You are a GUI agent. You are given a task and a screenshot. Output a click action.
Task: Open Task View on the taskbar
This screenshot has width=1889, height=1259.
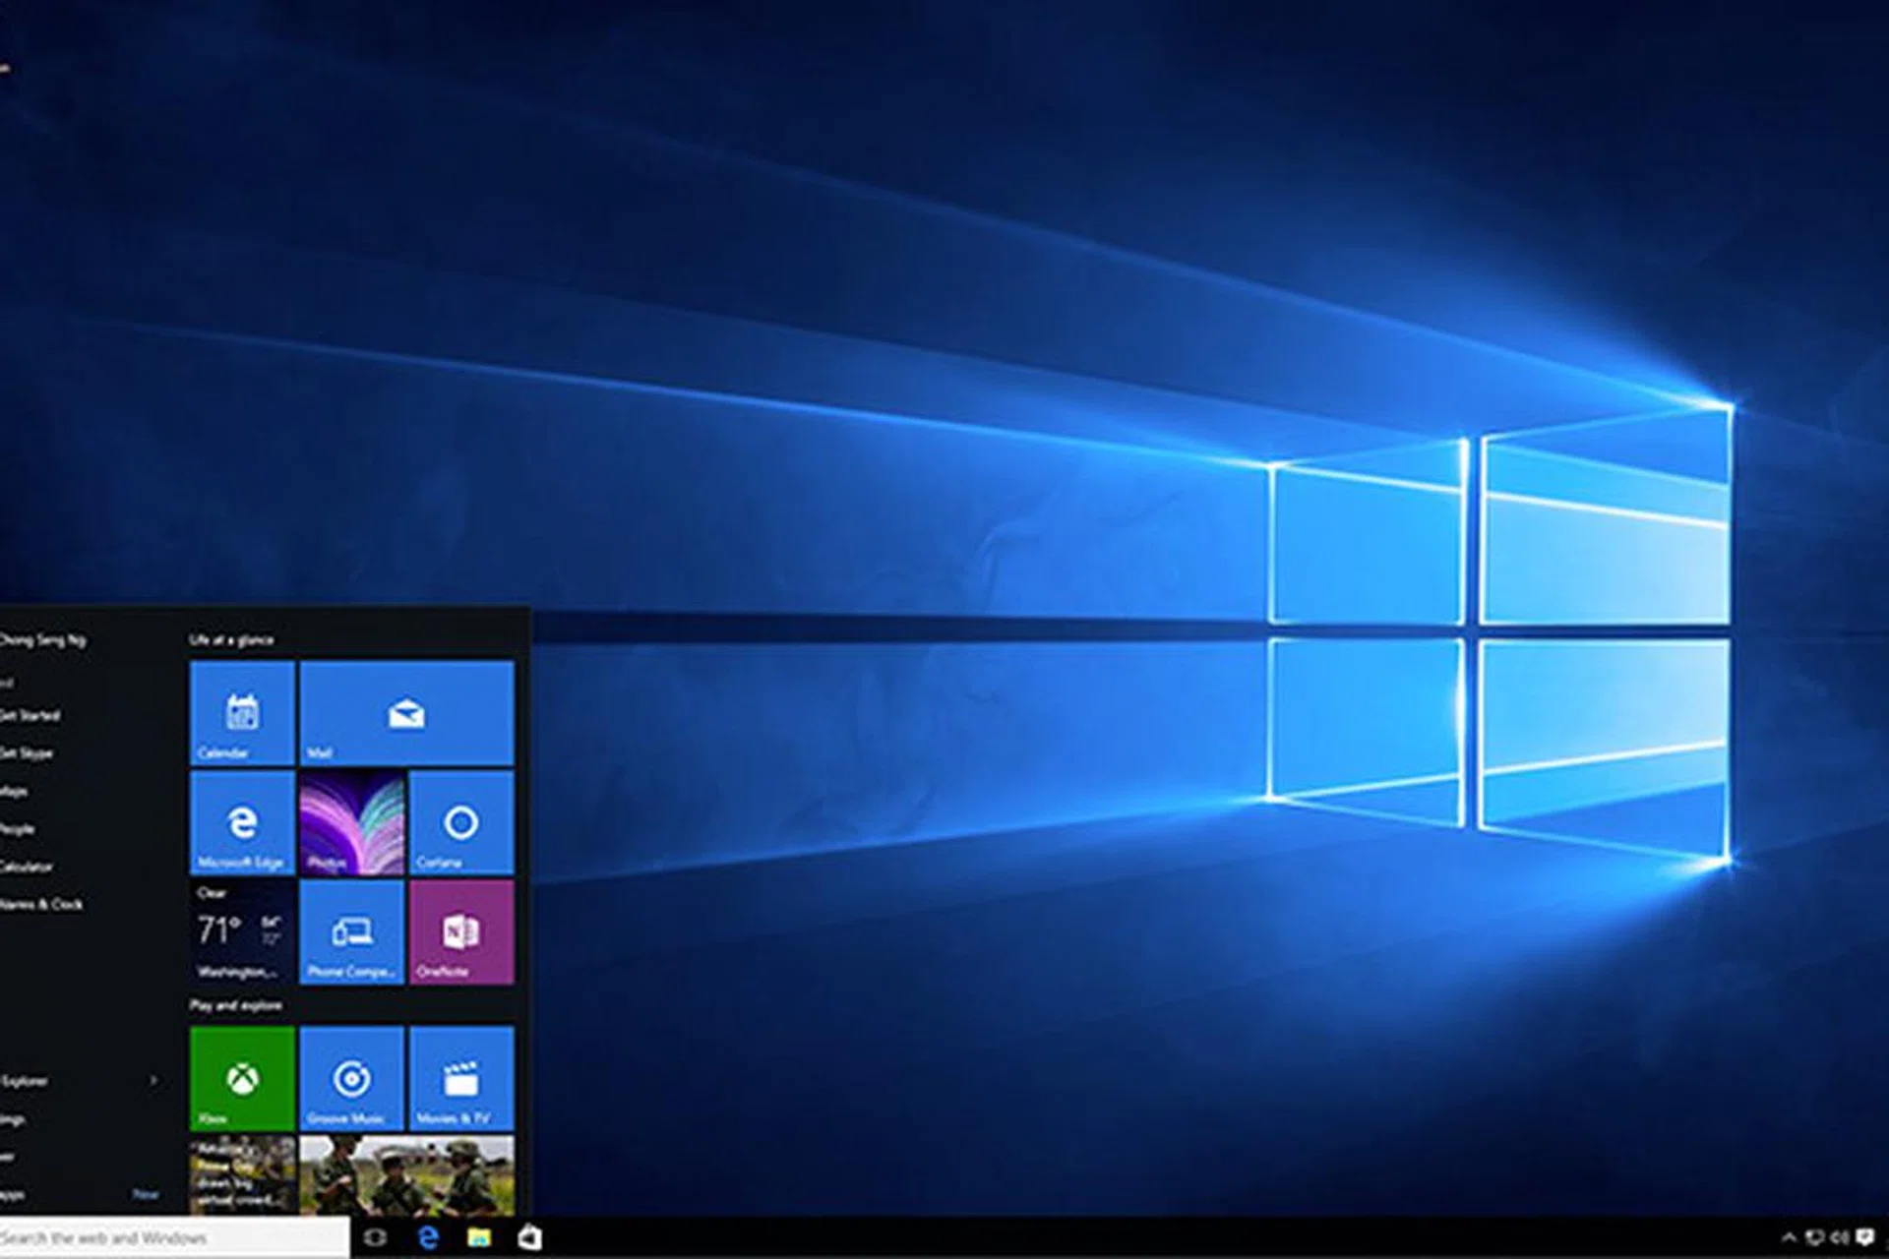tap(375, 1237)
